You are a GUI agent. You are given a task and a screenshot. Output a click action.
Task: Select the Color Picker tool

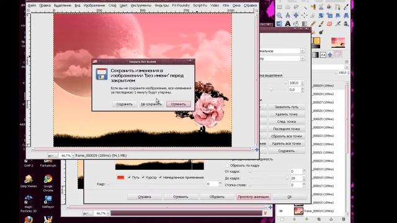click(x=346, y=7)
